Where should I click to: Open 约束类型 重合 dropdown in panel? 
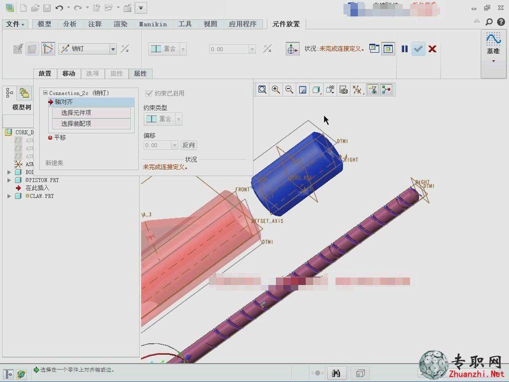pos(178,119)
